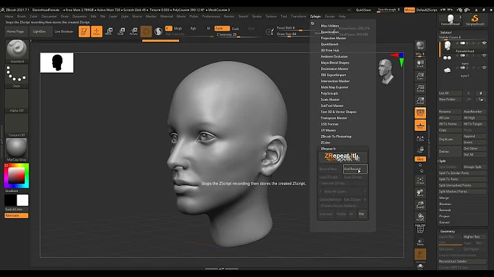Toggle Zsub sculpt mode
494x277 pixels.
pyautogui.click(x=235, y=29)
